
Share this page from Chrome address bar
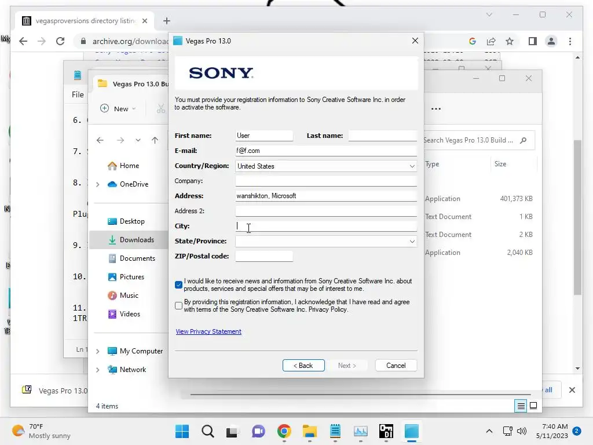[x=491, y=41]
